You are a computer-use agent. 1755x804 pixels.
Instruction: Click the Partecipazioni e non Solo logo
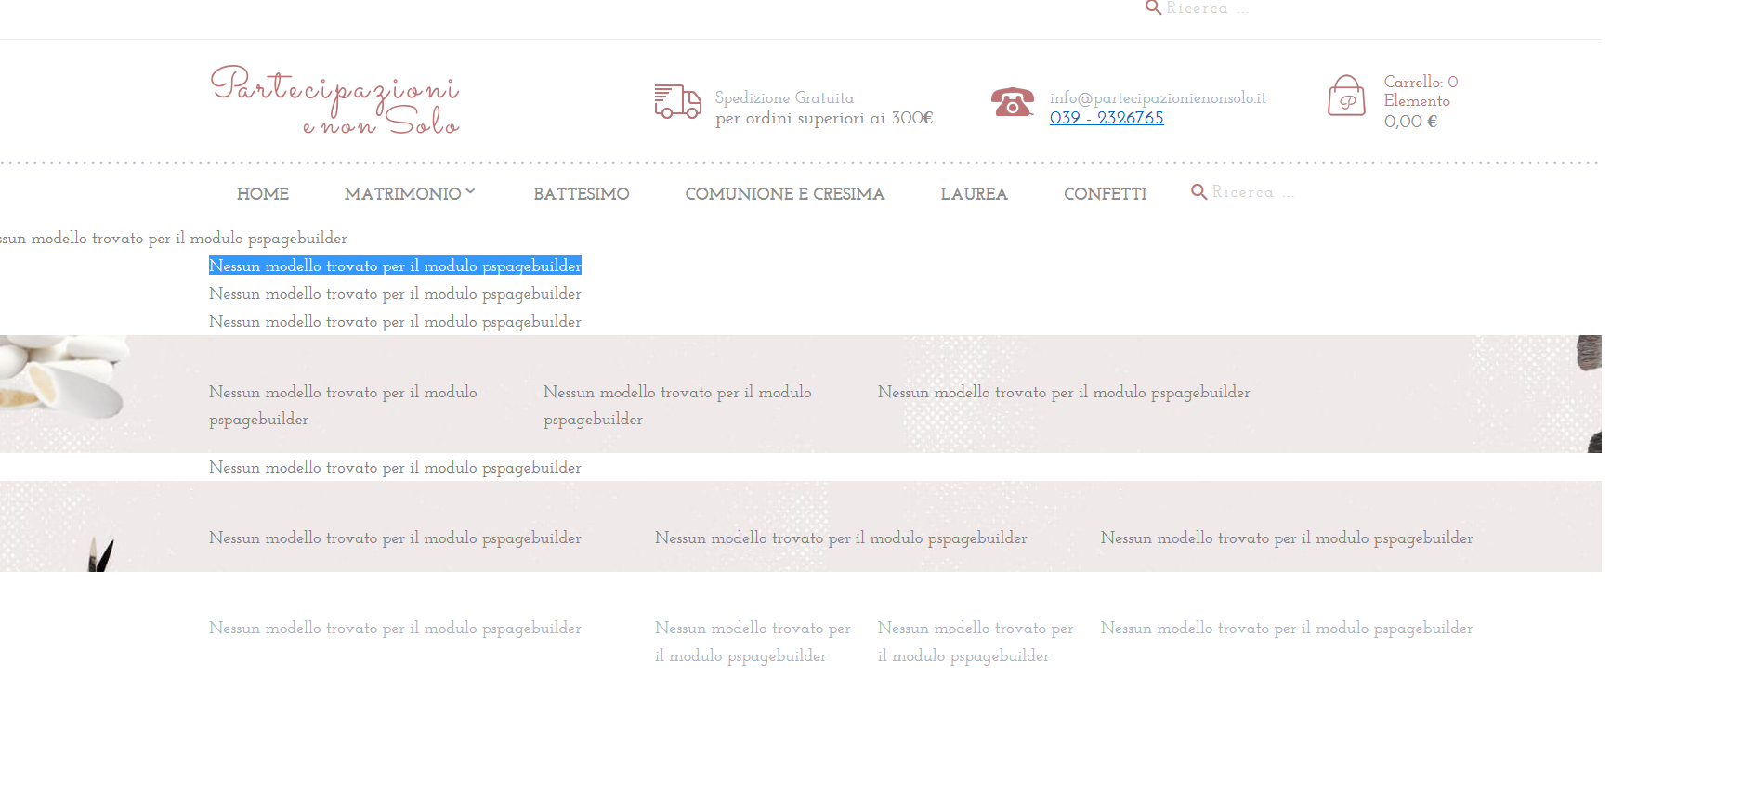pos(335,100)
